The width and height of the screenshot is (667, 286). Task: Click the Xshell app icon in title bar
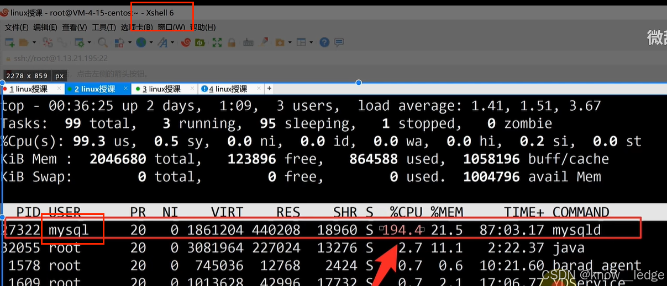coord(4,13)
